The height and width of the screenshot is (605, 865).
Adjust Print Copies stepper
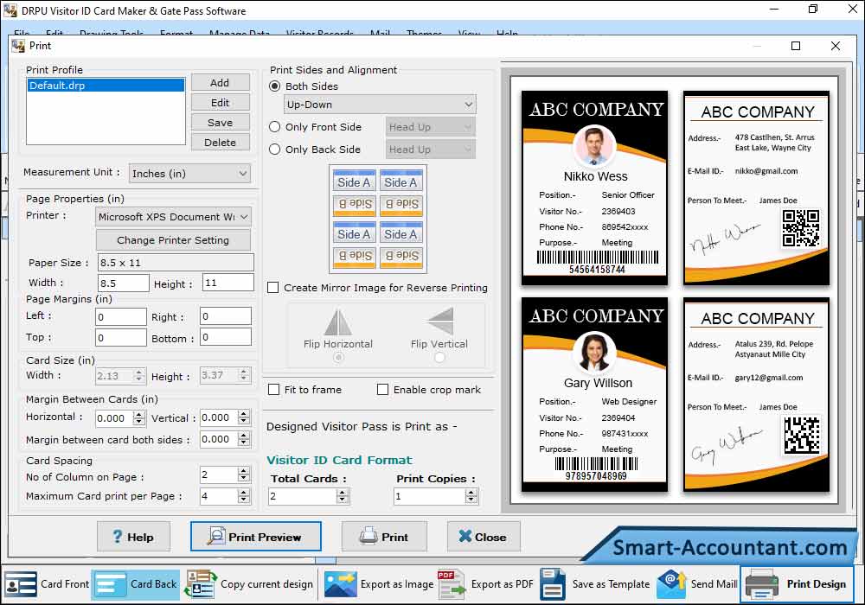coord(471,496)
